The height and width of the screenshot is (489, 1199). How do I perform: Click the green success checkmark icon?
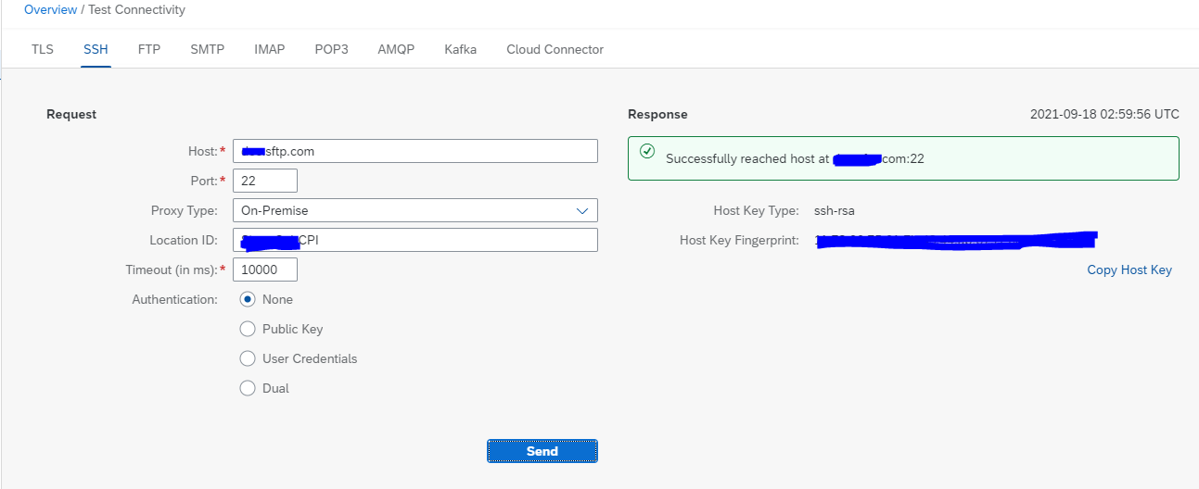647,151
